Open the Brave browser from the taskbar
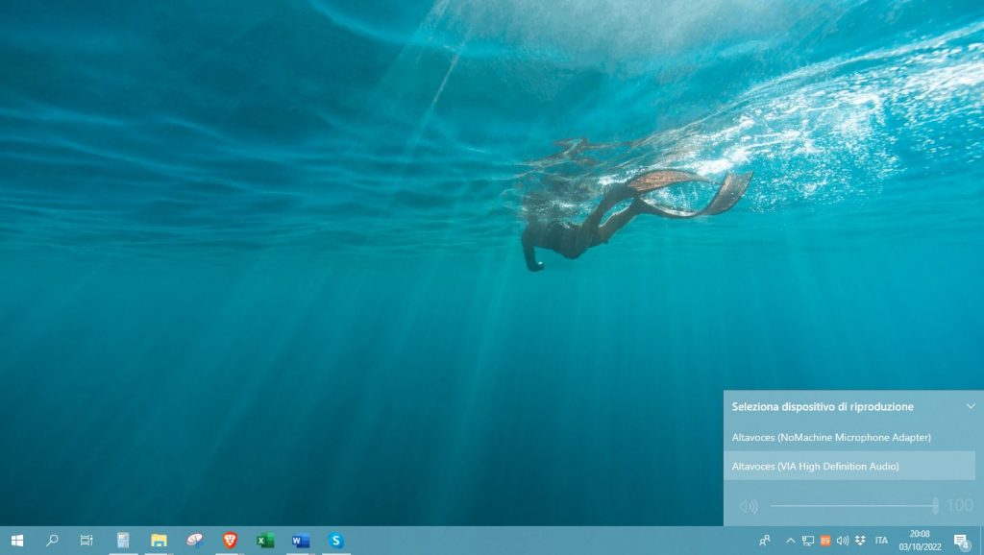Screen dimensions: 984x555 (x=230, y=541)
